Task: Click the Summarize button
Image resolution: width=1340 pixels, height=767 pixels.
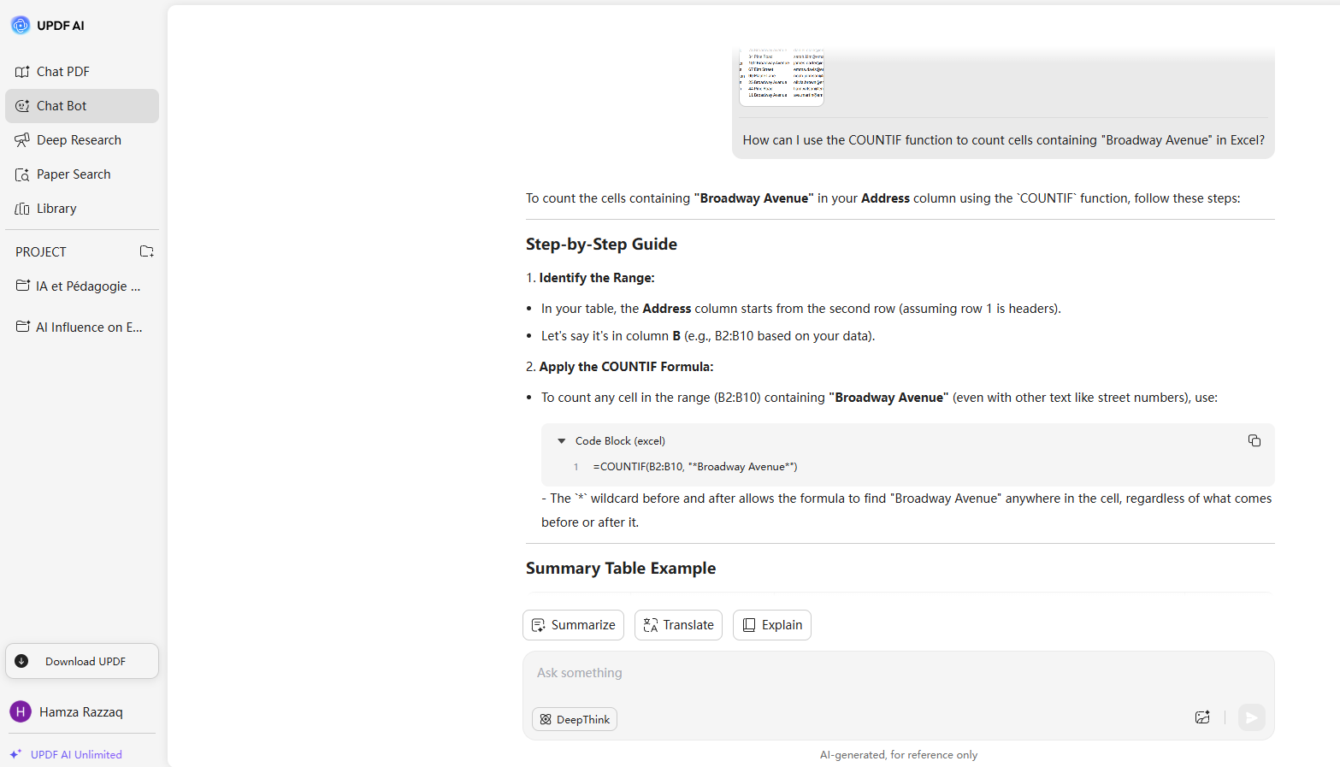Action: point(573,625)
